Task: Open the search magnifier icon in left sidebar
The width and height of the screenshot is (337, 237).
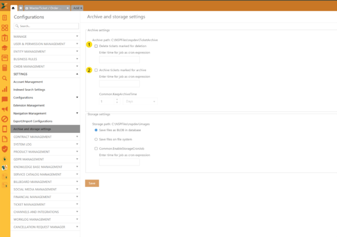Action: coord(5,78)
